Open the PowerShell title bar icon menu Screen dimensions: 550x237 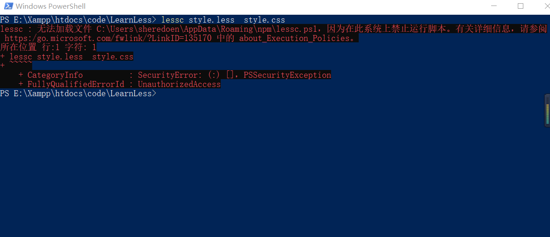pyautogui.click(x=8, y=6)
